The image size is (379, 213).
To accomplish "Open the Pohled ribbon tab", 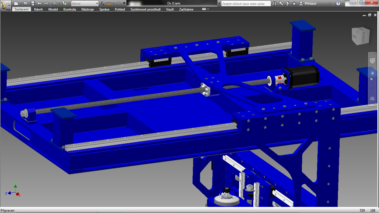I will 120,9.
